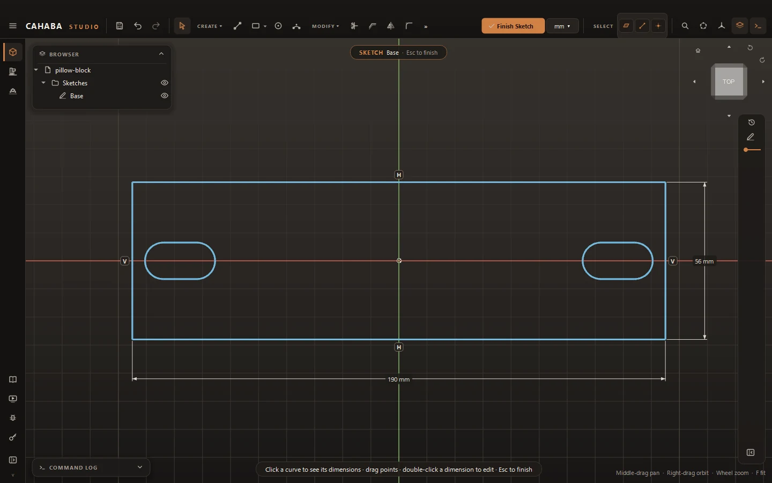The image size is (772, 483).
Task: Click the Finish Sketch button
Action: pyautogui.click(x=513, y=26)
